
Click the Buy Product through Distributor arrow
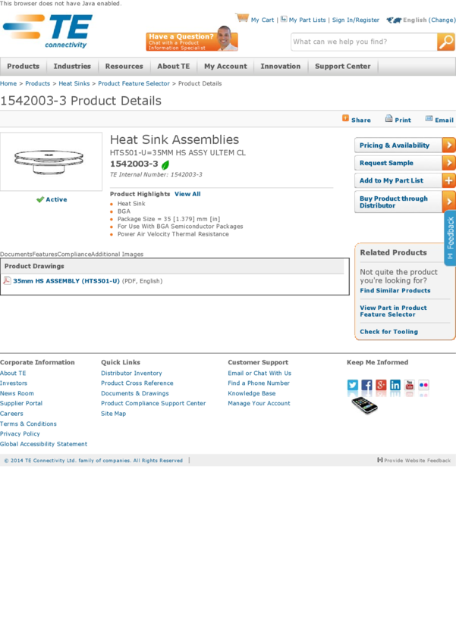point(448,202)
